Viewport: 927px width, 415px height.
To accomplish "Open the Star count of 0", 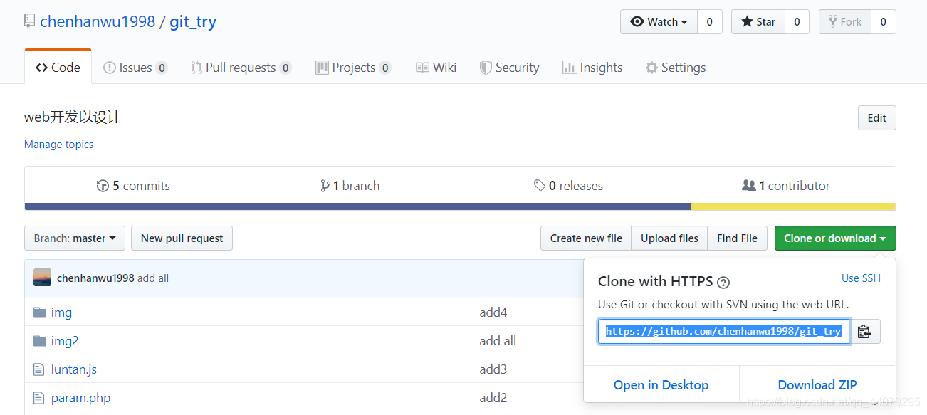I will pos(797,22).
